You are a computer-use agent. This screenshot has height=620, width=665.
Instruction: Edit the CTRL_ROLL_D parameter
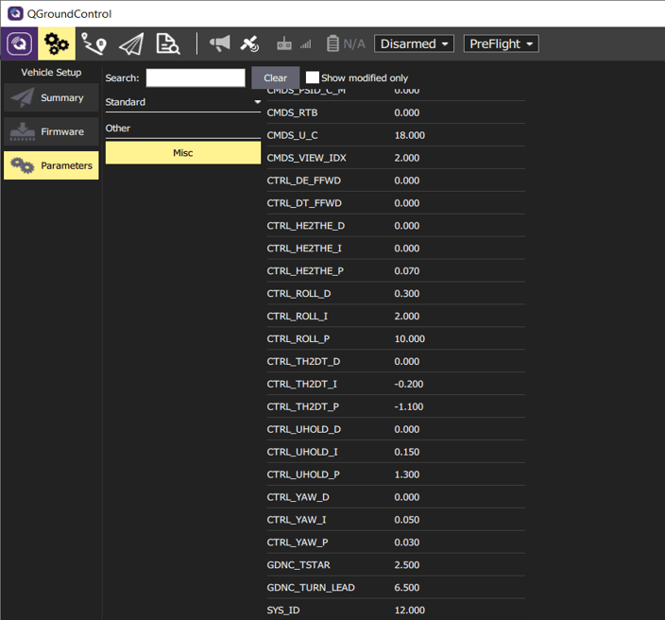click(396, 293)
